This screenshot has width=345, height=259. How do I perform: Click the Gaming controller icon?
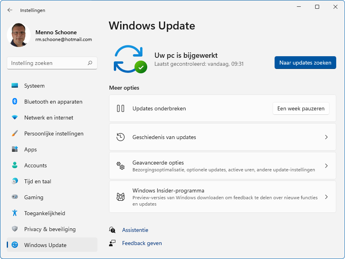(x=15, y=197)
